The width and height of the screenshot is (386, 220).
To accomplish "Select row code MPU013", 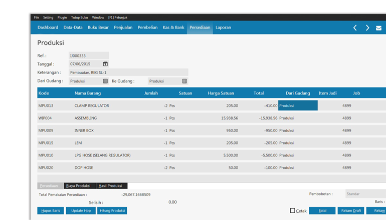I will 46,105.
